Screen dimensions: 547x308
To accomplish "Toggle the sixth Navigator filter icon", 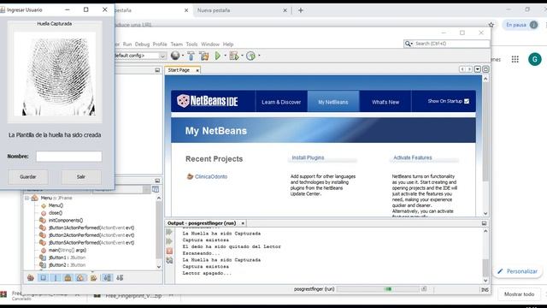I will [x=93, y=278].
